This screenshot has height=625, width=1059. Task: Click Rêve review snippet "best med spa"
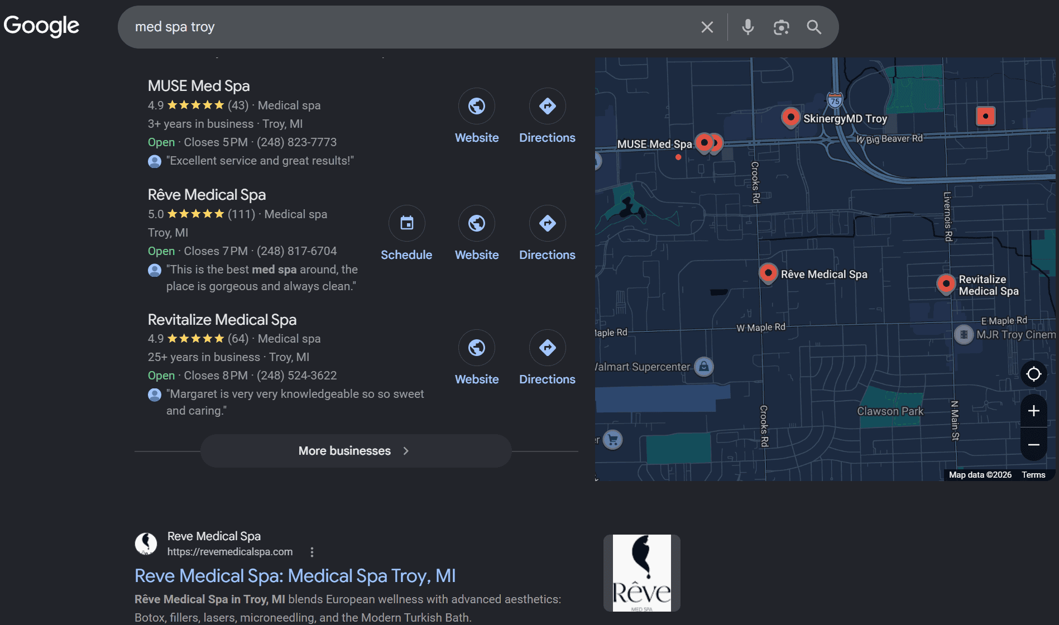click(262, 278)
